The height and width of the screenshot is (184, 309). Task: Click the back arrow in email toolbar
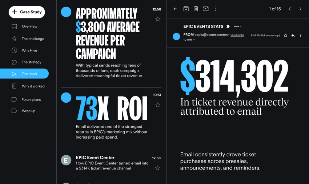(175, 9)
